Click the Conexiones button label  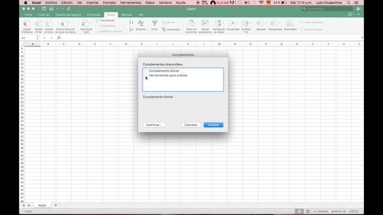tap(107, 20)
